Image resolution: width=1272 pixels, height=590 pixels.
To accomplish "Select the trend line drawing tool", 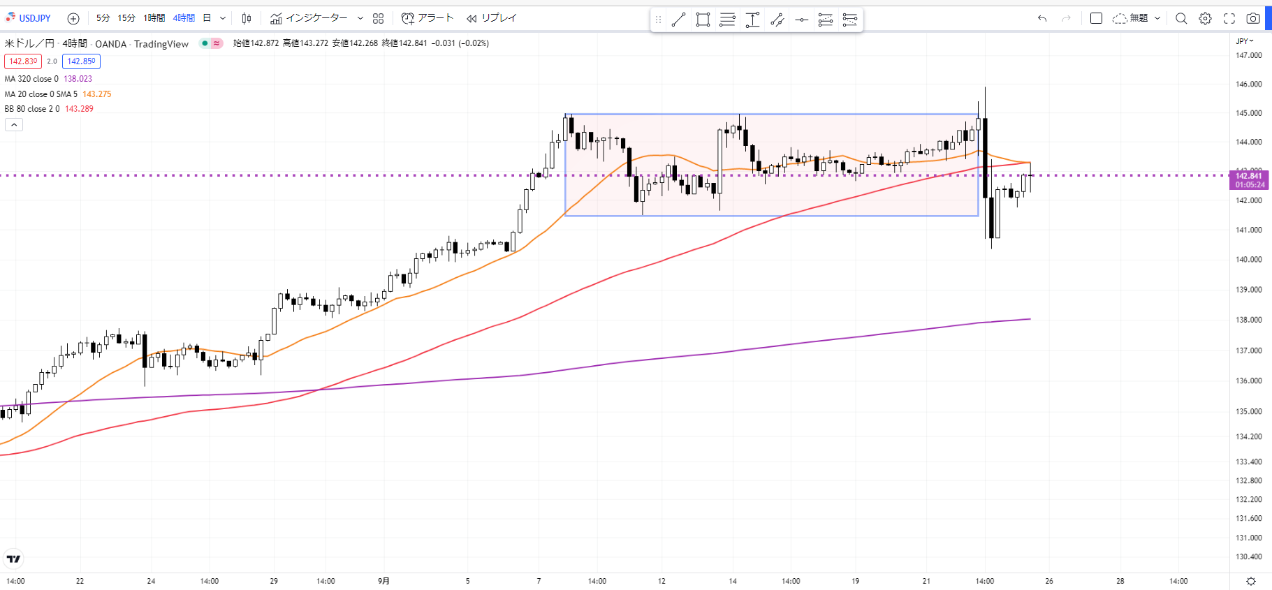I will (678, 20).
